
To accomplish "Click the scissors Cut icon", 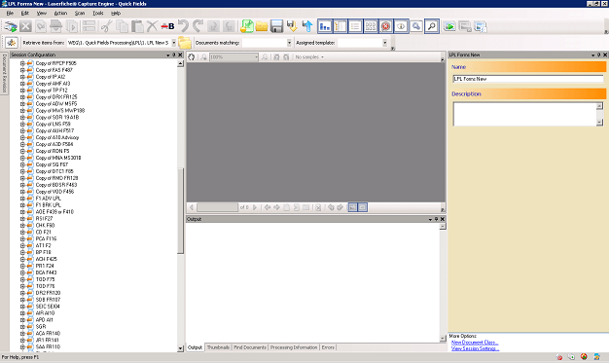I will tap(106, 26).
